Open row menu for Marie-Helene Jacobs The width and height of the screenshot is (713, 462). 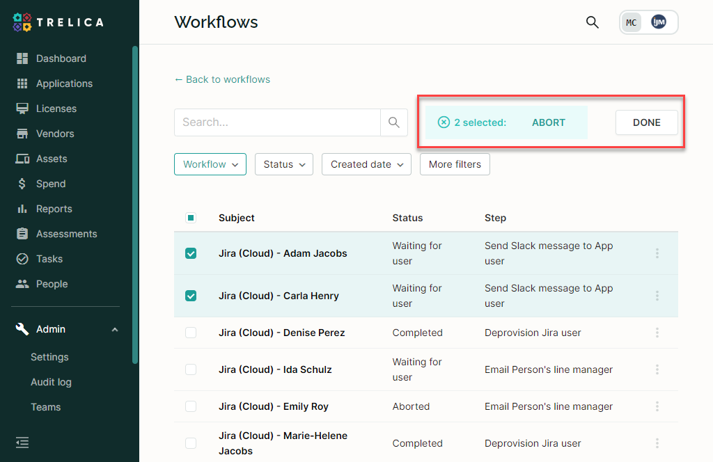click(657, 443)
